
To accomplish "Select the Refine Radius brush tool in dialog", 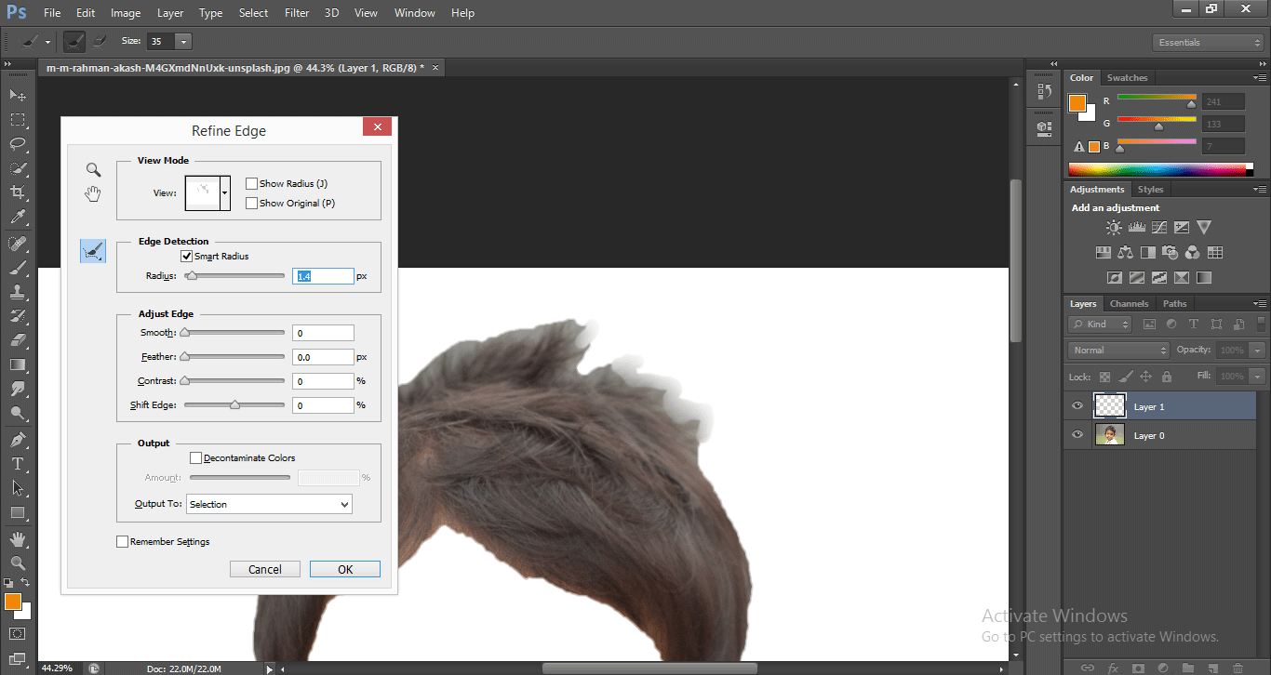I will click(x=93, y=251).
